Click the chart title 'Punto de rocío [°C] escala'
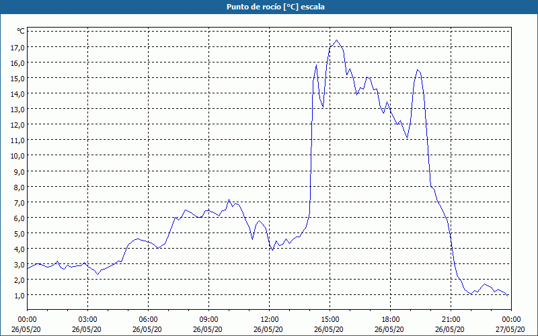Image resolution: width=538 pixels, height=336 pixels. 276,7
